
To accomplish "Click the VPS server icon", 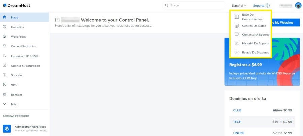I will point(4,85).
